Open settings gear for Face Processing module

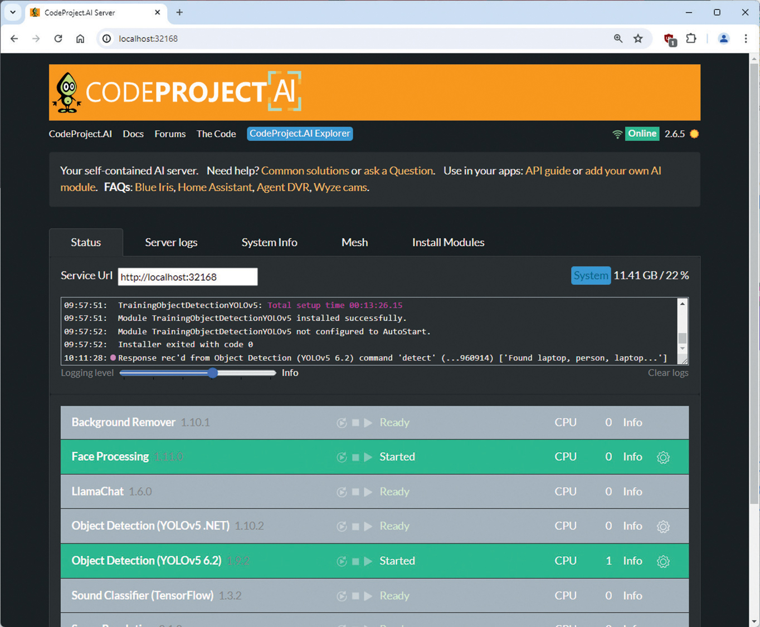click(662, 457)
